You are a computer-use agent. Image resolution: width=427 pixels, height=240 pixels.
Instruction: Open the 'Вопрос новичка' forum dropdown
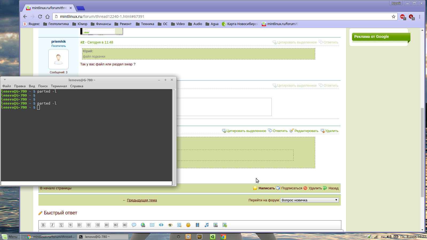point(309,200)
